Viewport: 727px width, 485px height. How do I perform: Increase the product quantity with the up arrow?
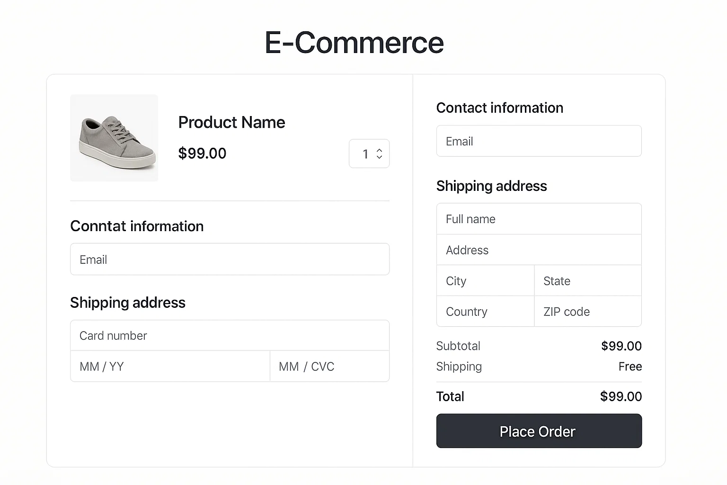click(379, 150)
